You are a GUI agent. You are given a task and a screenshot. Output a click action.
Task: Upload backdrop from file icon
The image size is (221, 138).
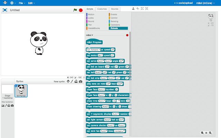click(x=9, y=105)
